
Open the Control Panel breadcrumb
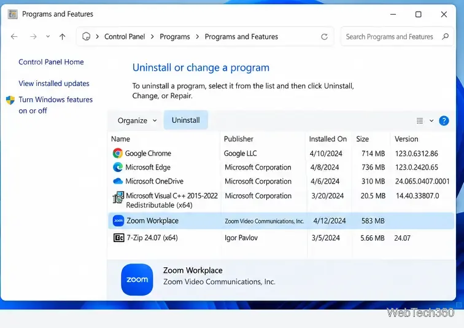click(x=125, y=37)
